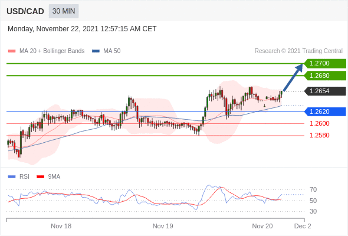Click the 1.2580 red support label
Viewport: 348px width, 236px height.
point(319,135)
